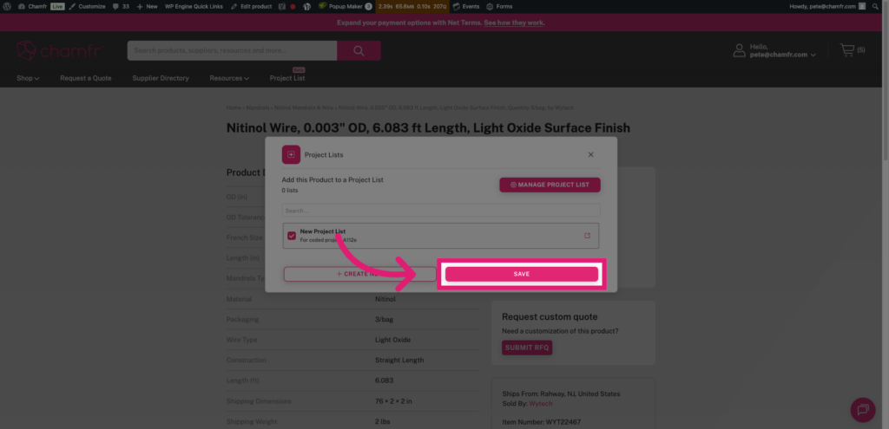Focus the project list Search field
This screenshot has height=429, width=889.
[440, 210]
